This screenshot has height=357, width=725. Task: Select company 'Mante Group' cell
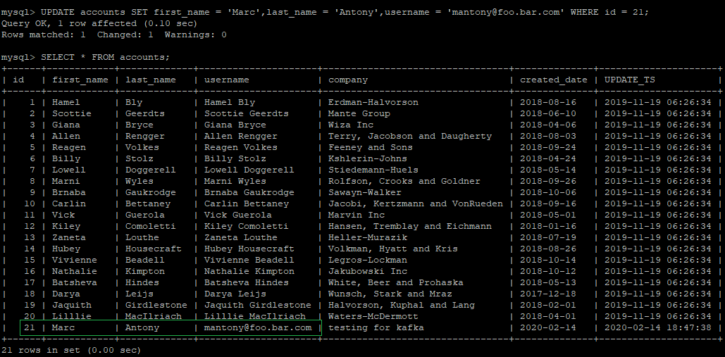(359, 113)
